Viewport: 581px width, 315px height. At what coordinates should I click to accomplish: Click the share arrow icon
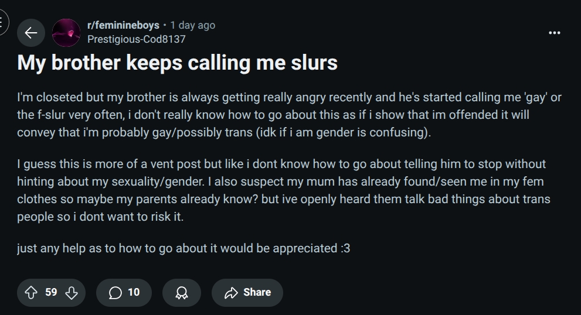[231, 292]
